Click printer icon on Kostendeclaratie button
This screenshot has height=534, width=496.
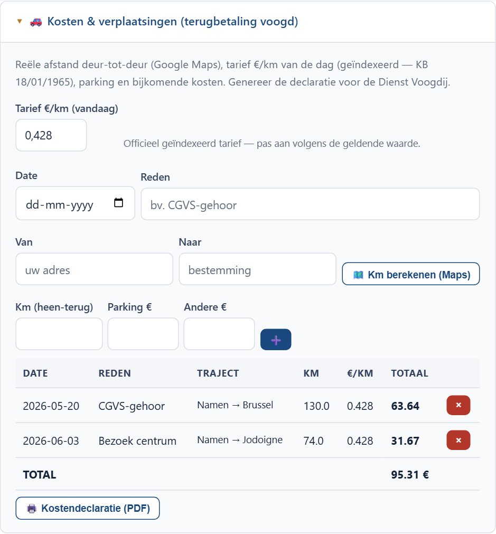(32, 509)
